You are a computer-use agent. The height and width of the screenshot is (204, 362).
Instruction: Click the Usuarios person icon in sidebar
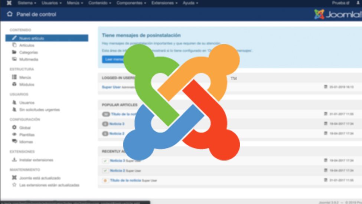14,102
